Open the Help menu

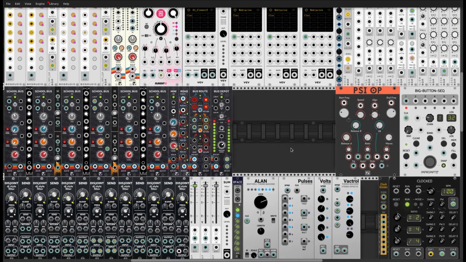point(66,4)
